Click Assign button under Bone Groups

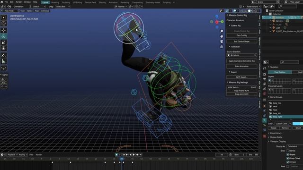(274, 128)
